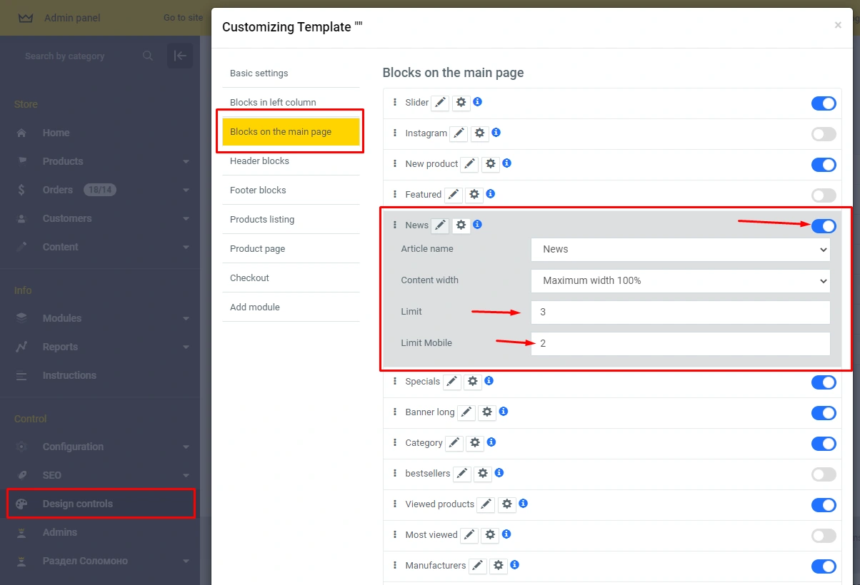Open the Content width dropdown
The height and width of the screenshot is (585, 860).
pyautogui.click(x=680, y=281)
